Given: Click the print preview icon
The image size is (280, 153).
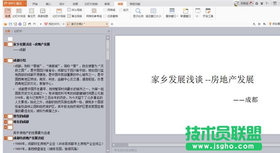Looking at the screenshot, I should coord(25,24).
